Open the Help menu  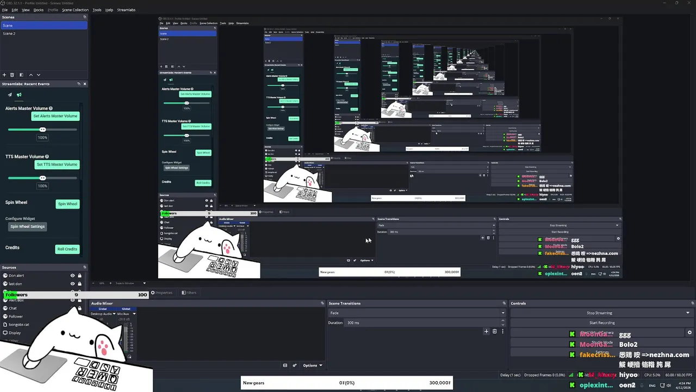point(109,10)
